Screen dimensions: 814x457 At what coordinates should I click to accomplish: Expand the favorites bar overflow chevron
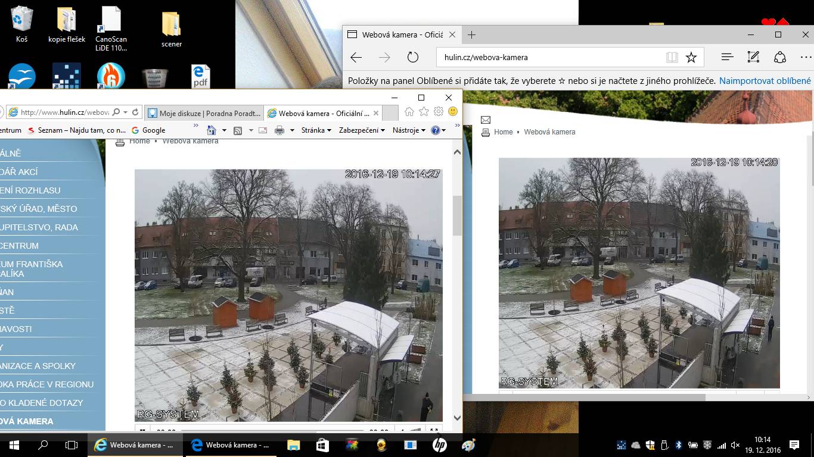coord(196,126)
